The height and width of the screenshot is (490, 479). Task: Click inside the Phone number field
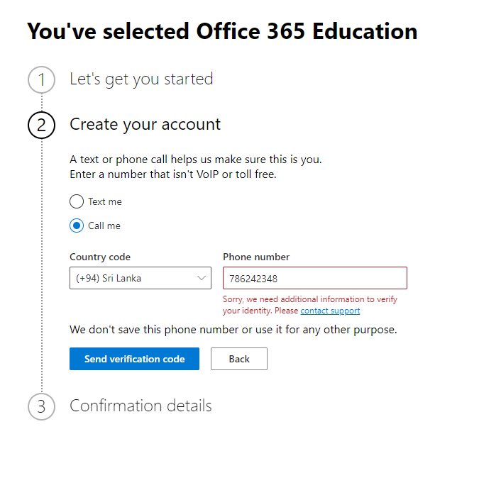click(x=315, y=278)
